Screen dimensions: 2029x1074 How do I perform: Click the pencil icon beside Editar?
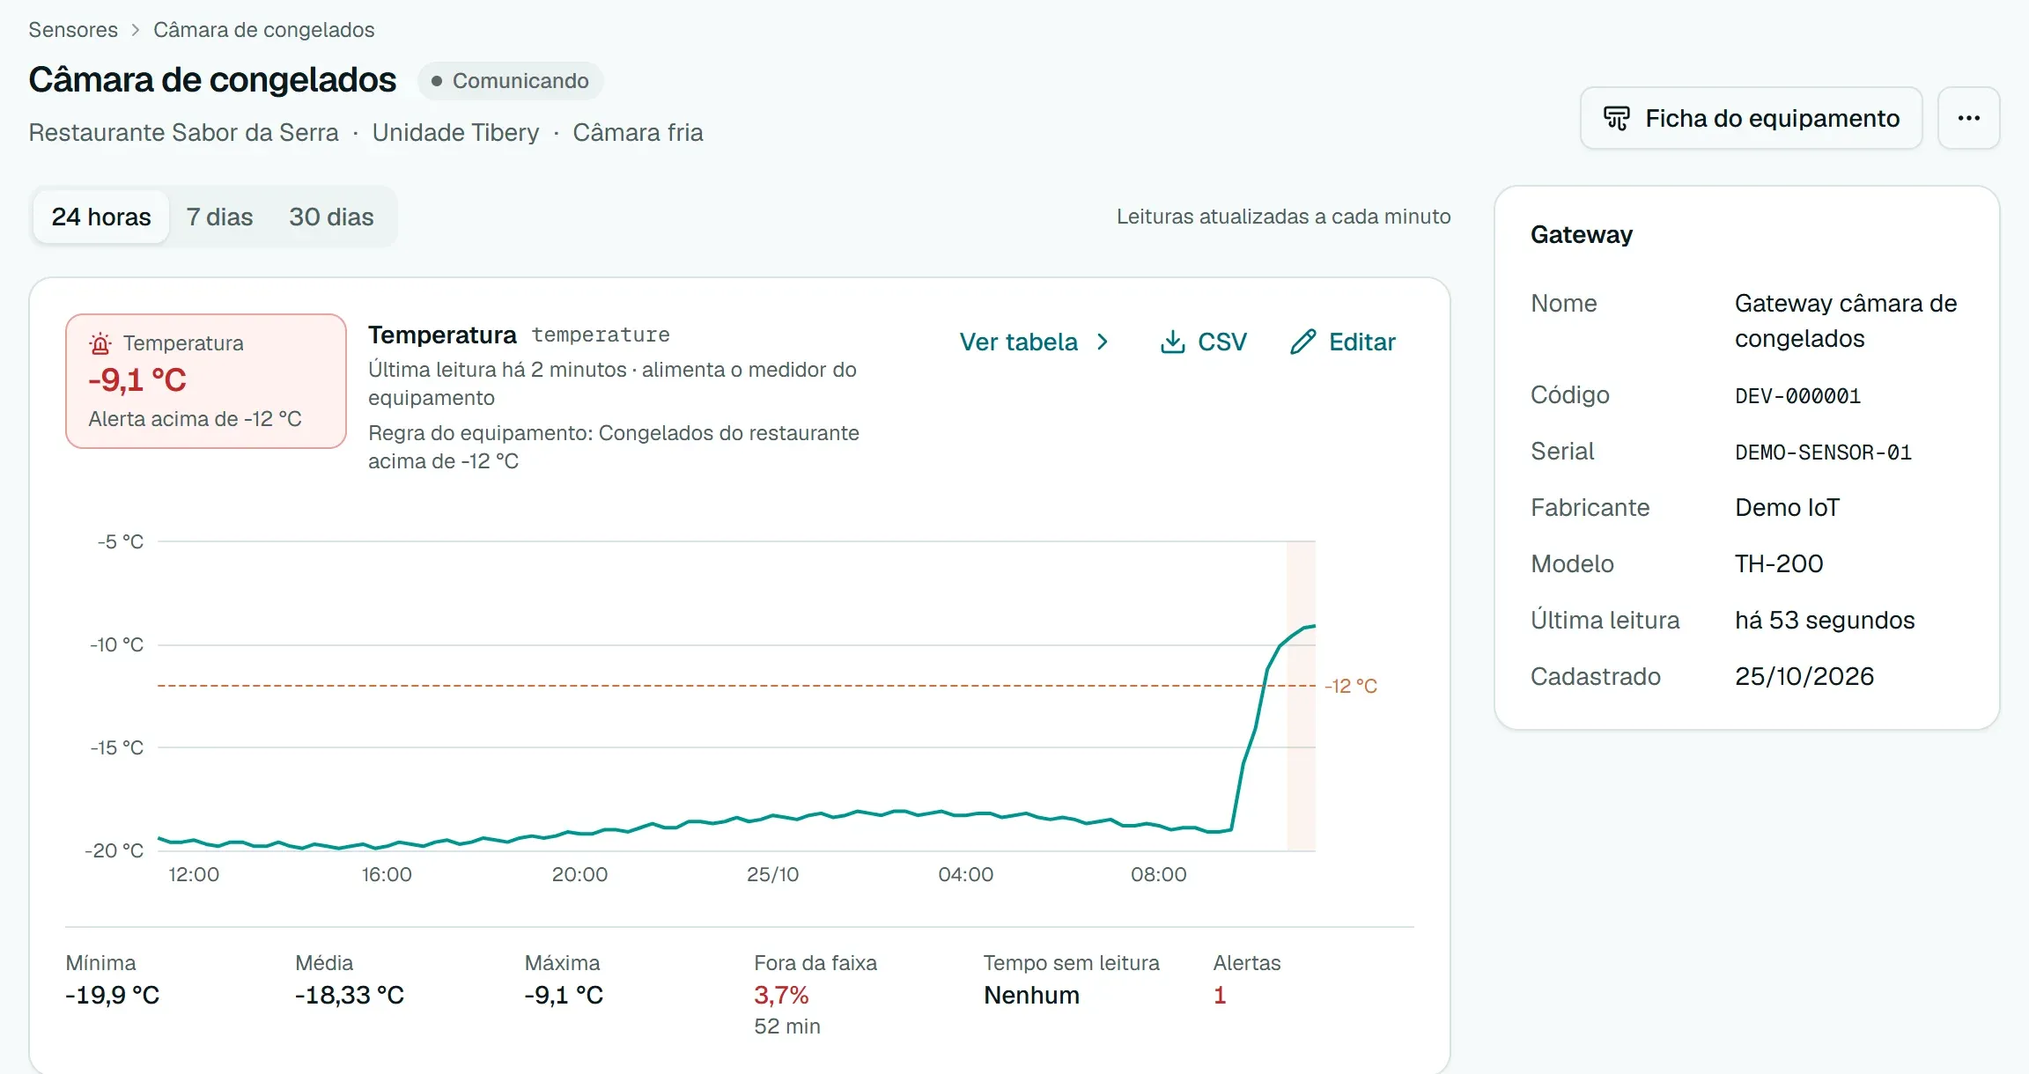click(1303, 342)
